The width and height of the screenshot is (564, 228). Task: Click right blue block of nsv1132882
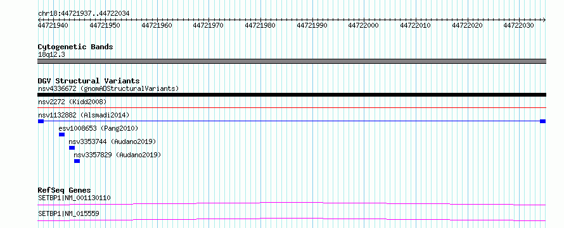[x=543, y=121]
